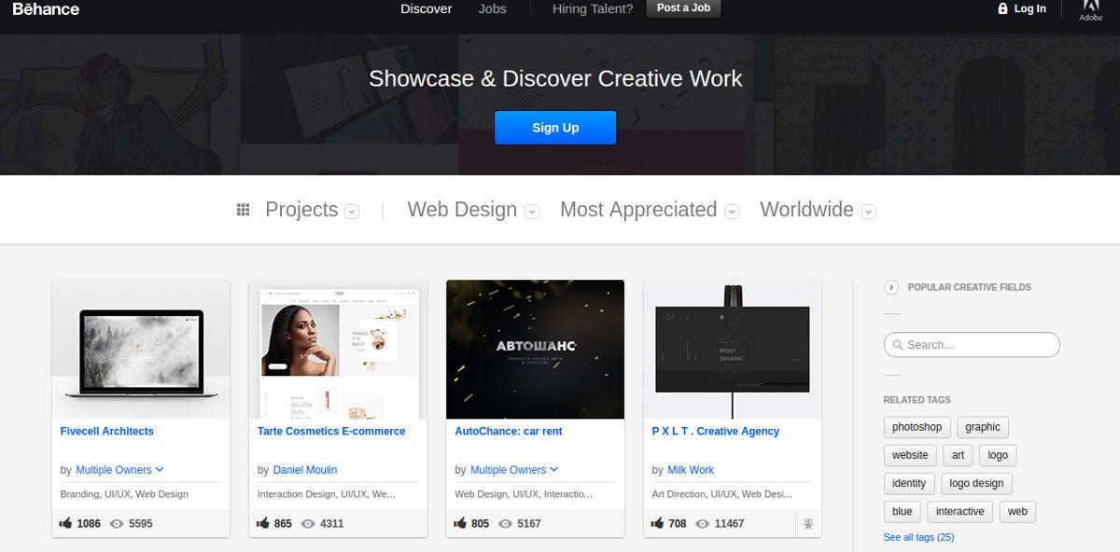Open Tarte Cosmetics E-commerce project title
The height and width of the screenshot is (552, 1120).
(331, 431)
